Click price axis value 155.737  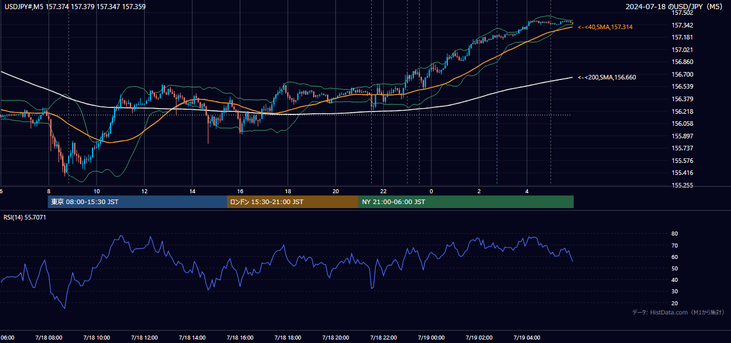[x=682, y=148]
